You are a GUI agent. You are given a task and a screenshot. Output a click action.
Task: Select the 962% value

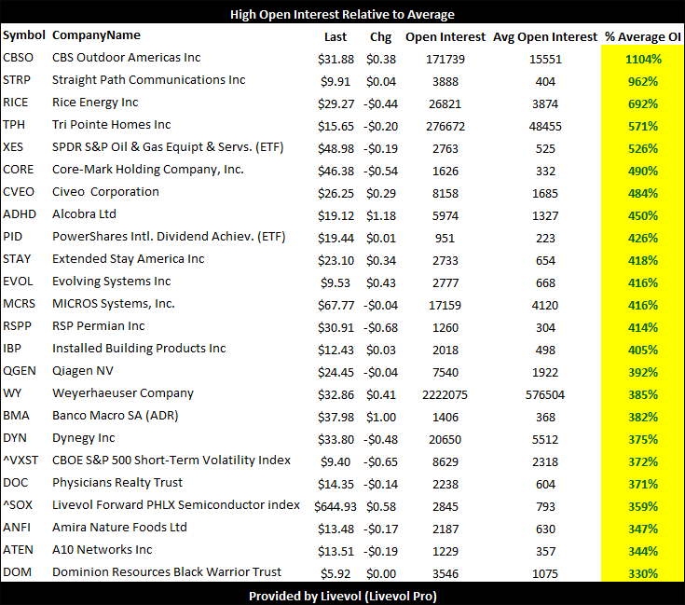coord(643,82)
